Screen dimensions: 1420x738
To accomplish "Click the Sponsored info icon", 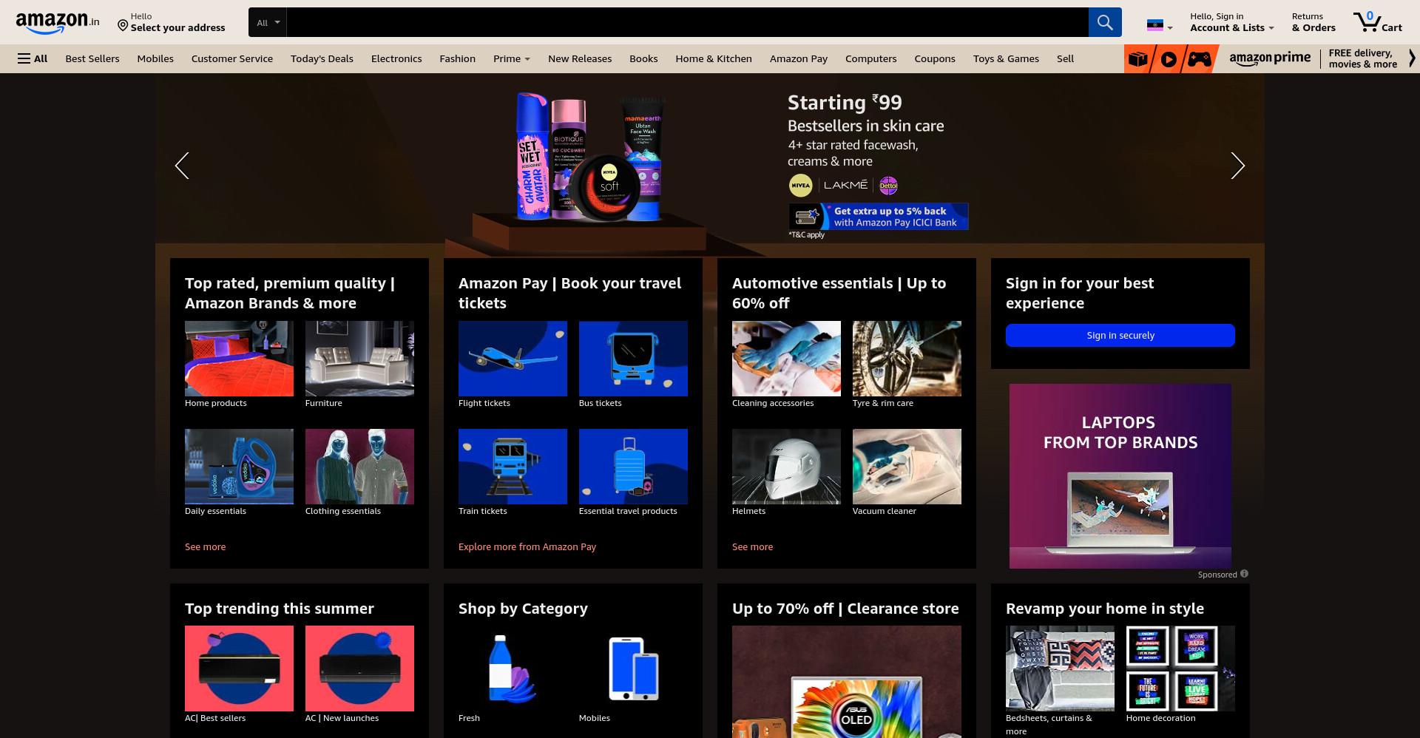I will coord(1244,574).
